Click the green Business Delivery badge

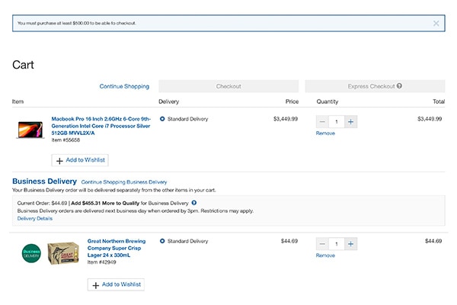coord(31,252)
